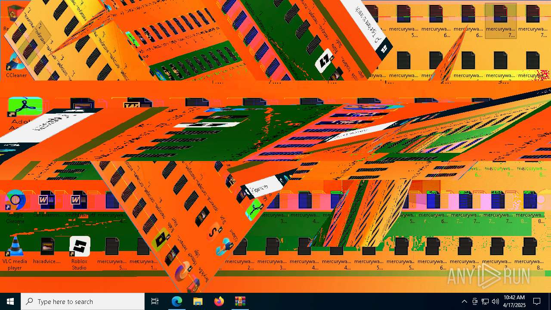Select the Canadamm Word document icon

tap(47, 204)
